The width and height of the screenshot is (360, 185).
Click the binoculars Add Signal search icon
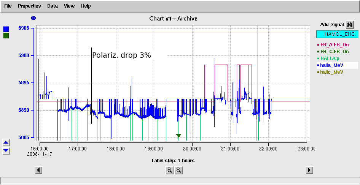(350, 25)
